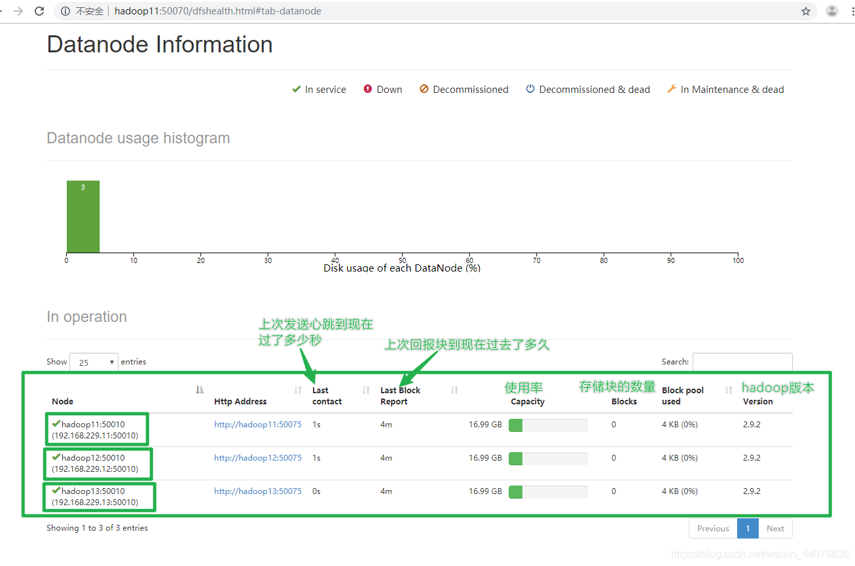Sort by Last Block Report sort icon
855x566 pixels.
(454, 390)
